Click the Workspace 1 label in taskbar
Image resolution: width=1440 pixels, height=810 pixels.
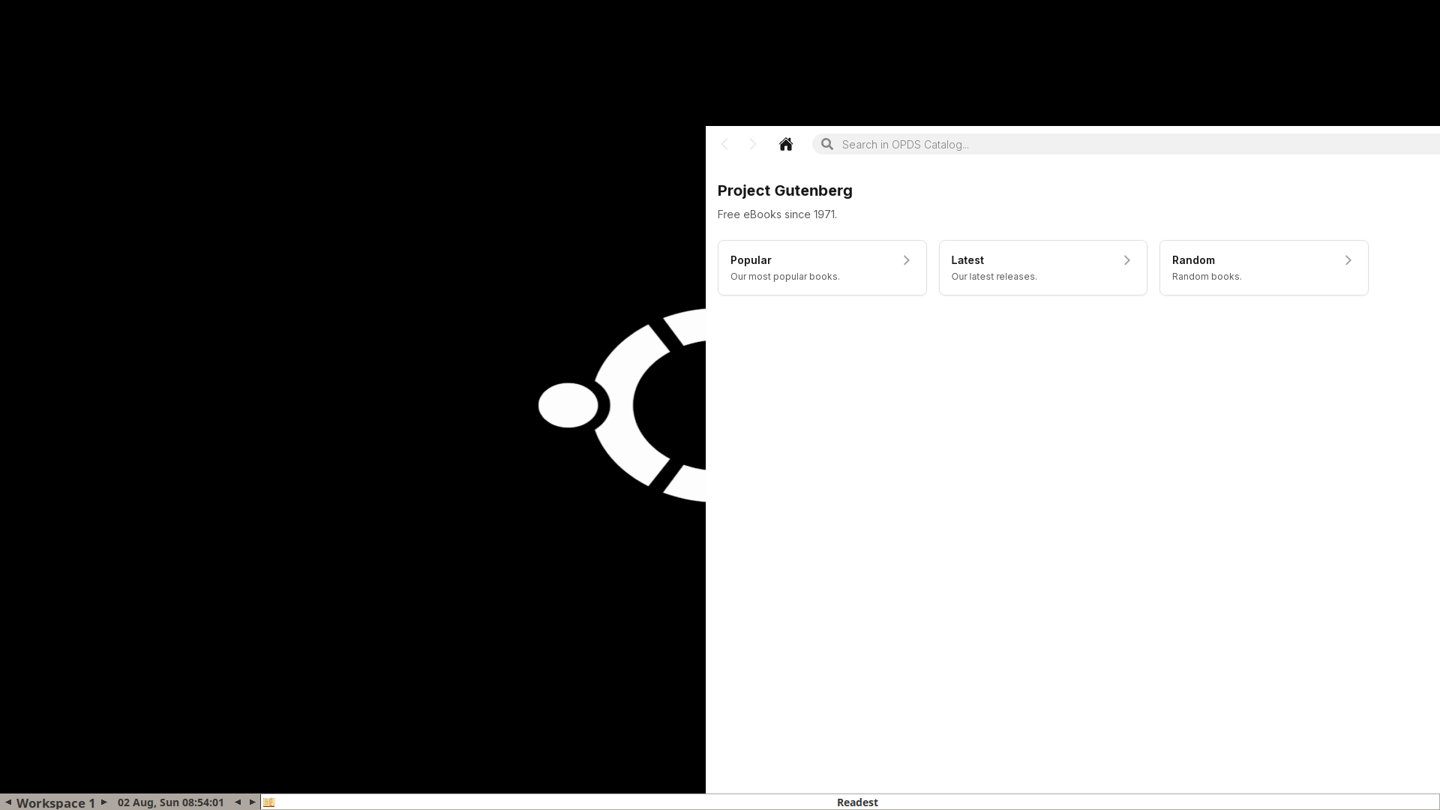(55, 802)
